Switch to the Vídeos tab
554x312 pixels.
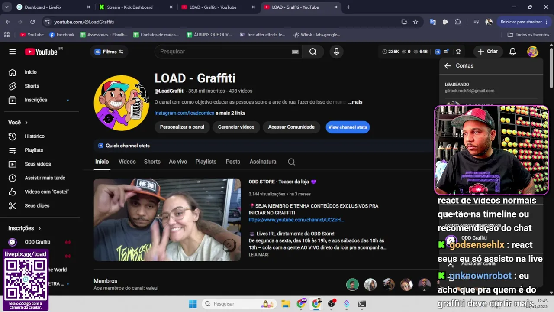[127, 162]
